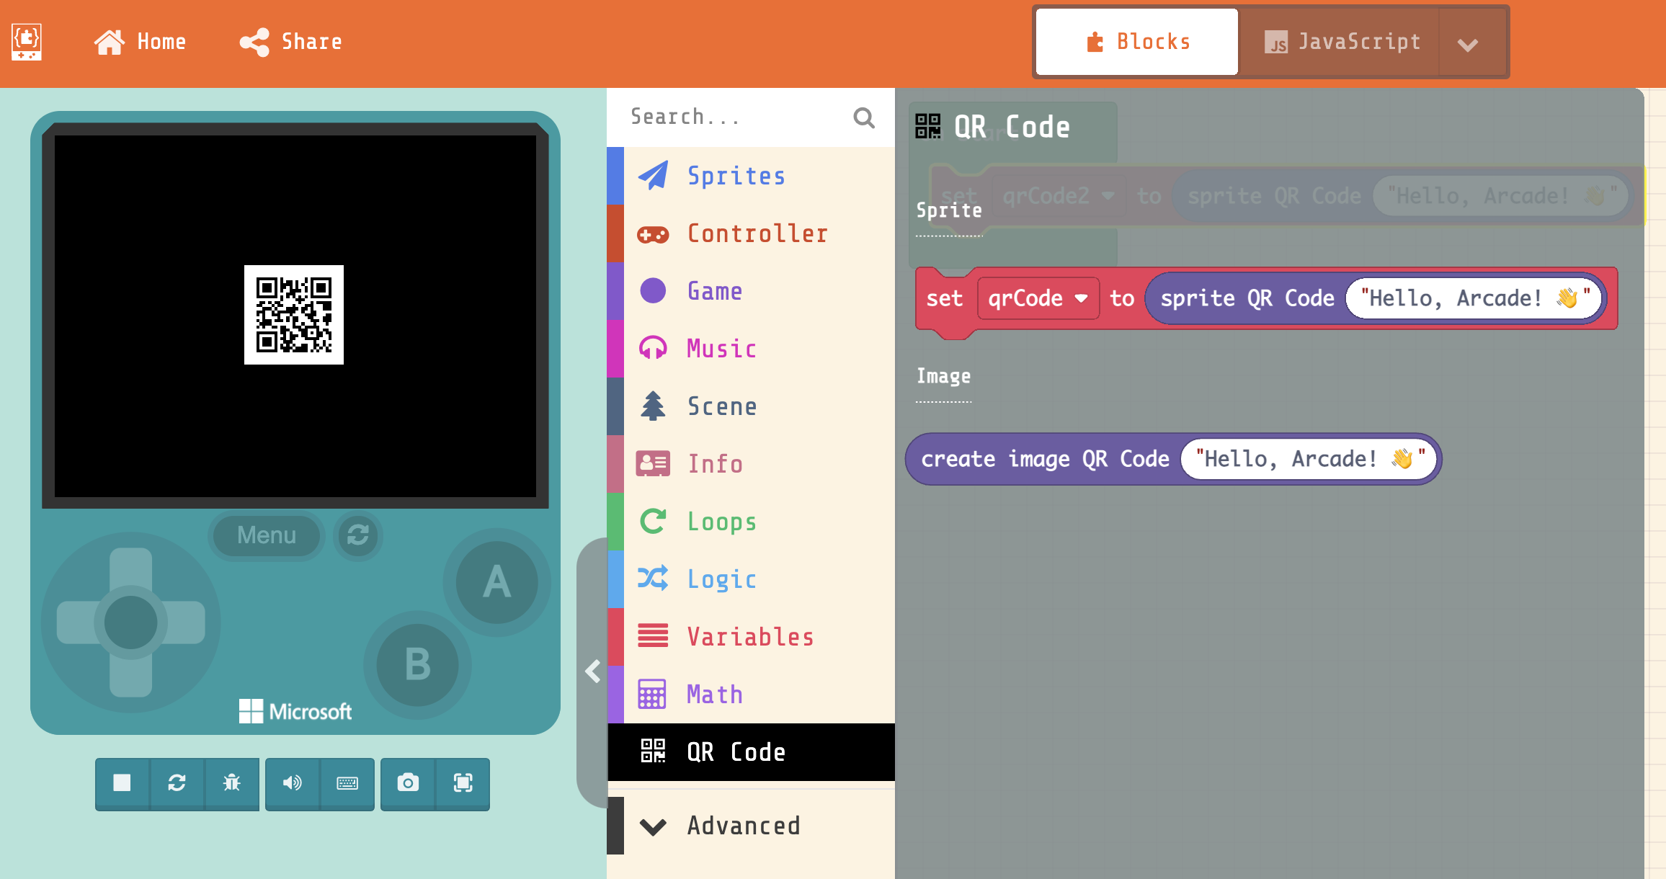Stop the simulator with the stop icon
This screenshot has height=879, width=1666.
pos(122,783)
